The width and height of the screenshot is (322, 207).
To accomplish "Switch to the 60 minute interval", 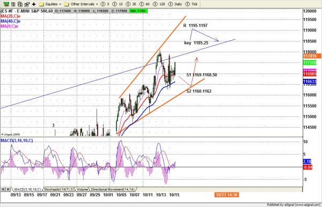I will click(144, 4).
